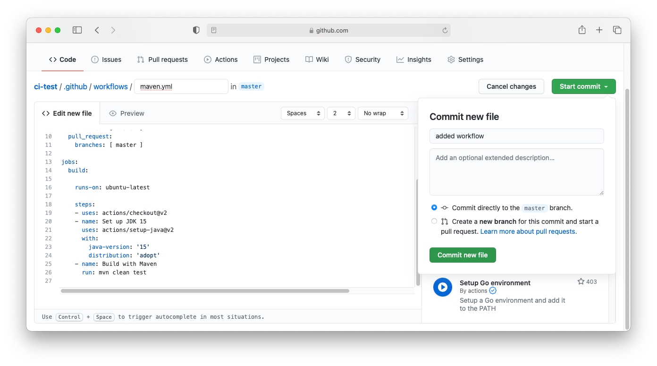Switch to the Preview tab
The image size is (657, 366).
click(x=126, y=113)
